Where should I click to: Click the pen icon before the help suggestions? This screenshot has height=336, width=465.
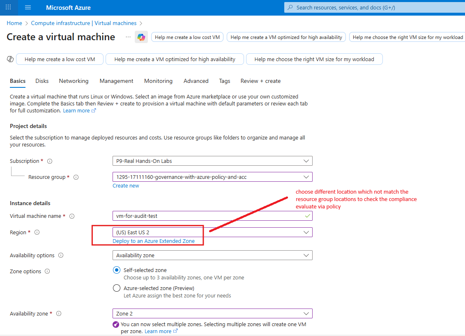[x=10, y=59]
